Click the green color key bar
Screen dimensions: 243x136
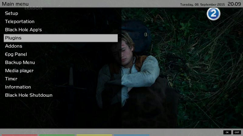pyautogui.click(x=57, y=135)
